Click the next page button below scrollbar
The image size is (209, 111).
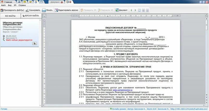pyautogui.click(x=206, y=102)
